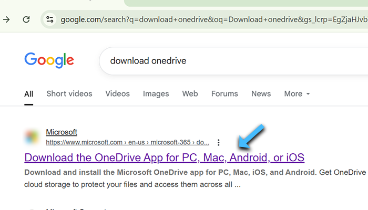Open three-dot menu for Microsoft result
The width and height of the screenshot is (368, 210).
click(219, 142)
